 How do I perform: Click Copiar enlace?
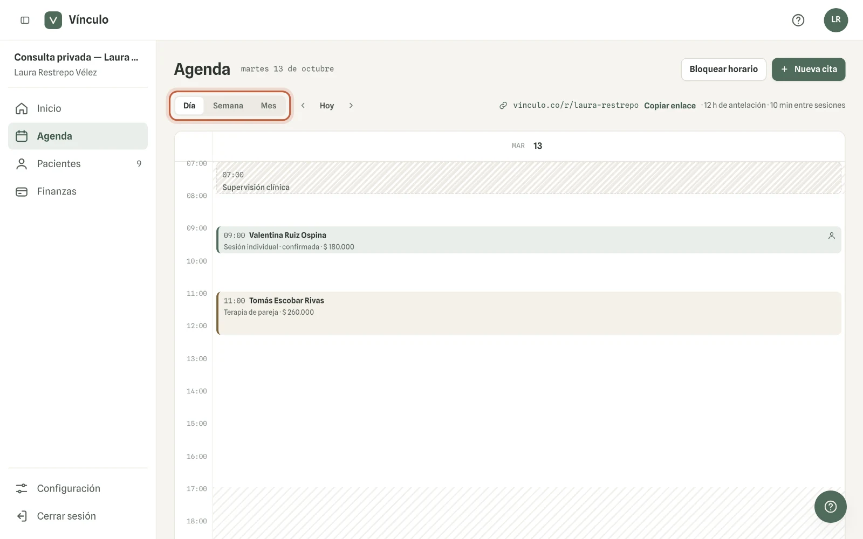point(670,106)
